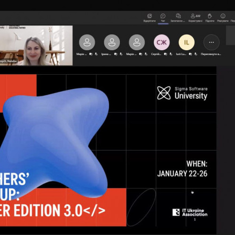Click Natalia's presenter video tile
This screenshot has width=235, height=235.
36,45
